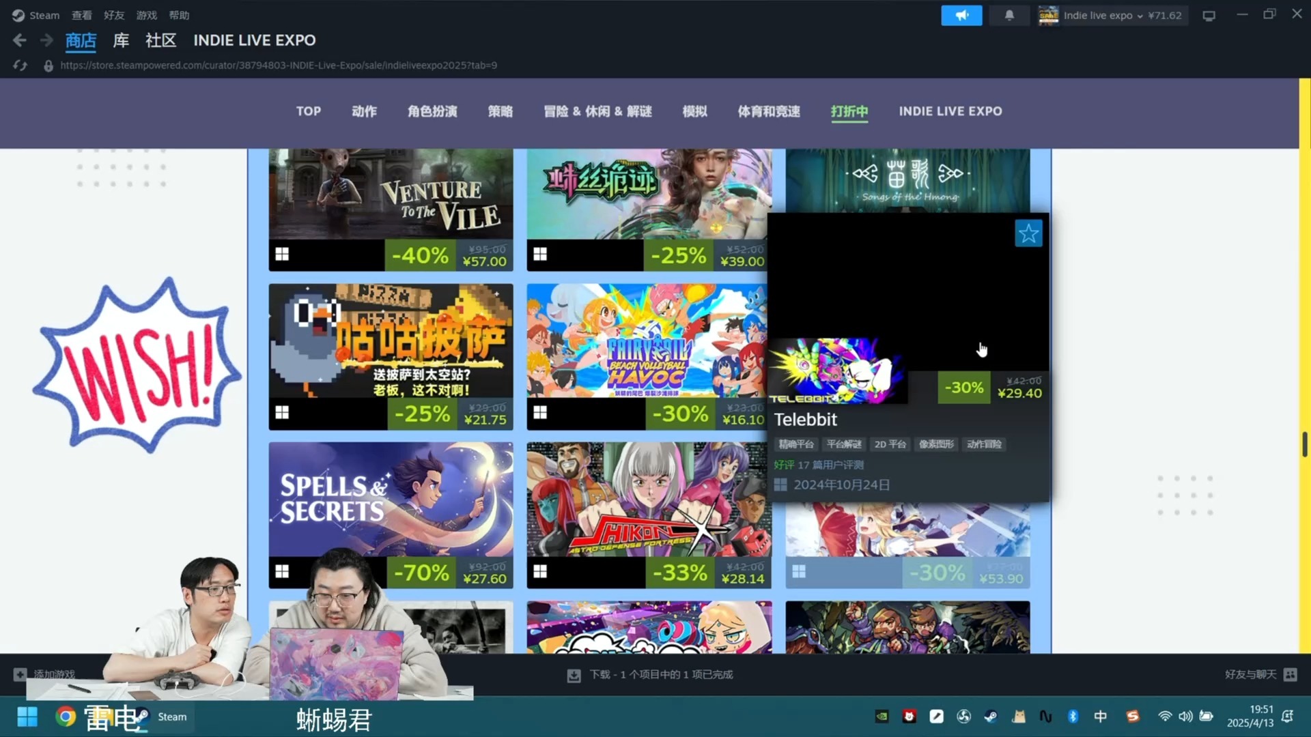This screenshot has width=1311, height=737.
Task: Open the white pen tray icon
Action: click(936, 717)
